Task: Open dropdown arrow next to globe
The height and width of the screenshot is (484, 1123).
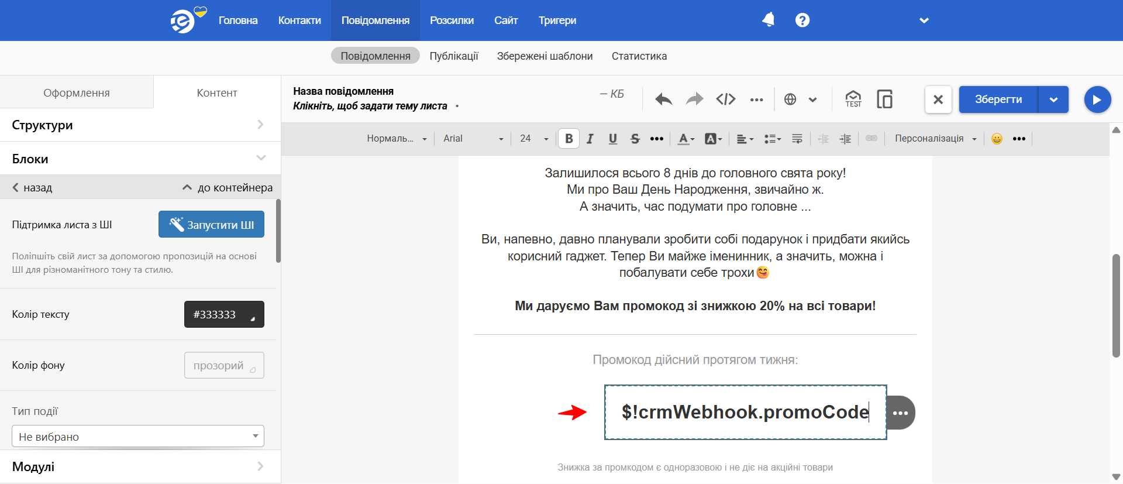Action: click(x=812, y=99)
